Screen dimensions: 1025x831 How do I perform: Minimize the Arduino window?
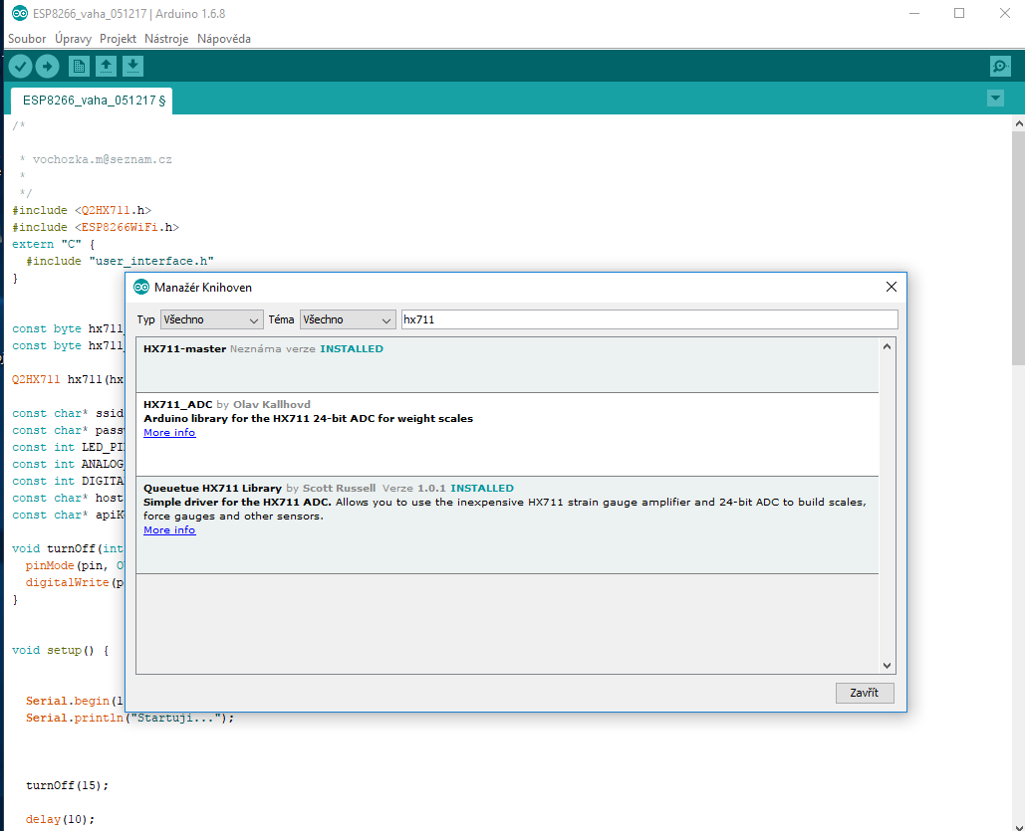(914, 13)
